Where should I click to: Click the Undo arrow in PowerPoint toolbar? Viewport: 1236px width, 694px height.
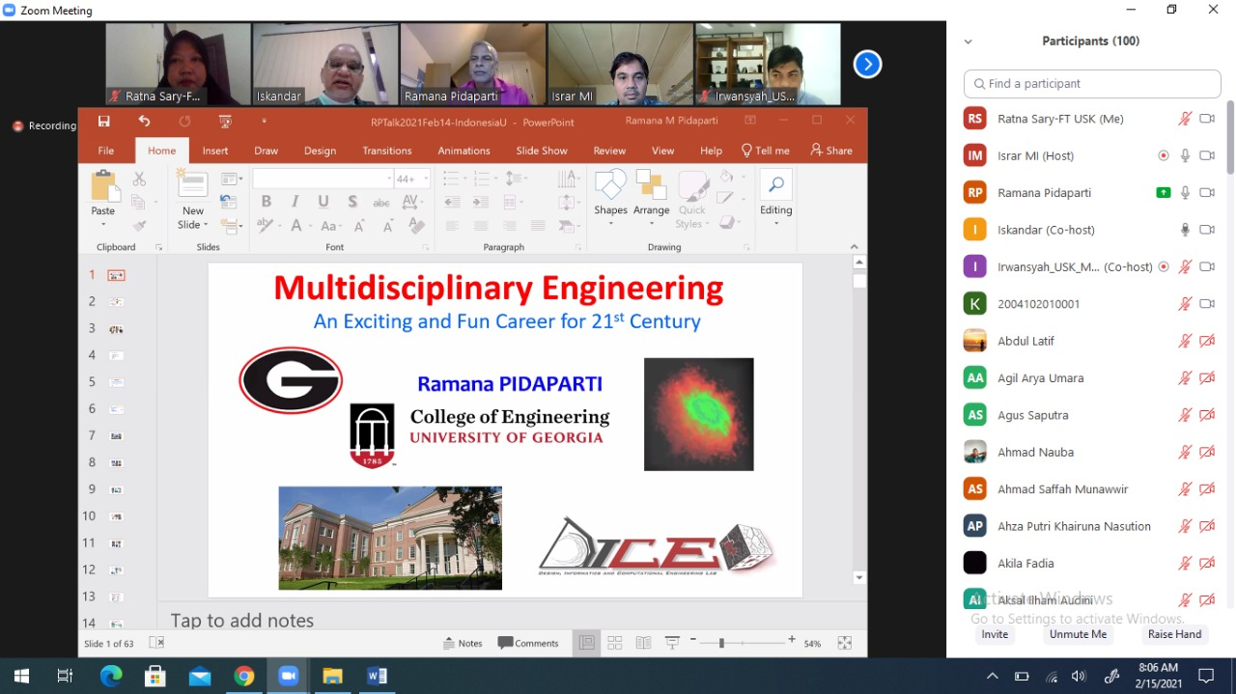(x=144, y=122)
